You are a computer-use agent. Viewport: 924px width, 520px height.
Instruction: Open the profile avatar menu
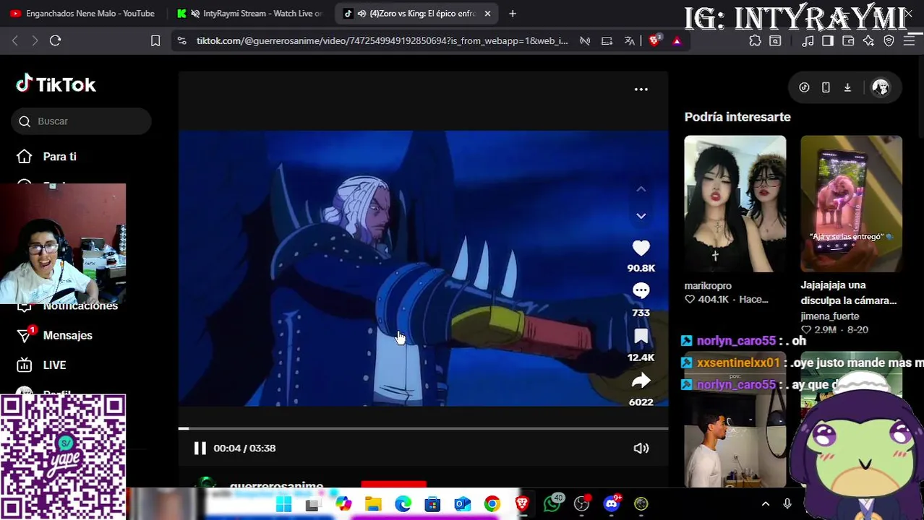pyautogui.click(x=880, y=87)
